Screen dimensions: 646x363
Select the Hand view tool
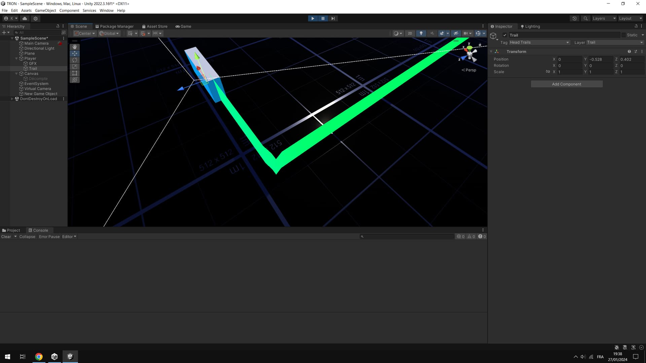pos(74,47)
